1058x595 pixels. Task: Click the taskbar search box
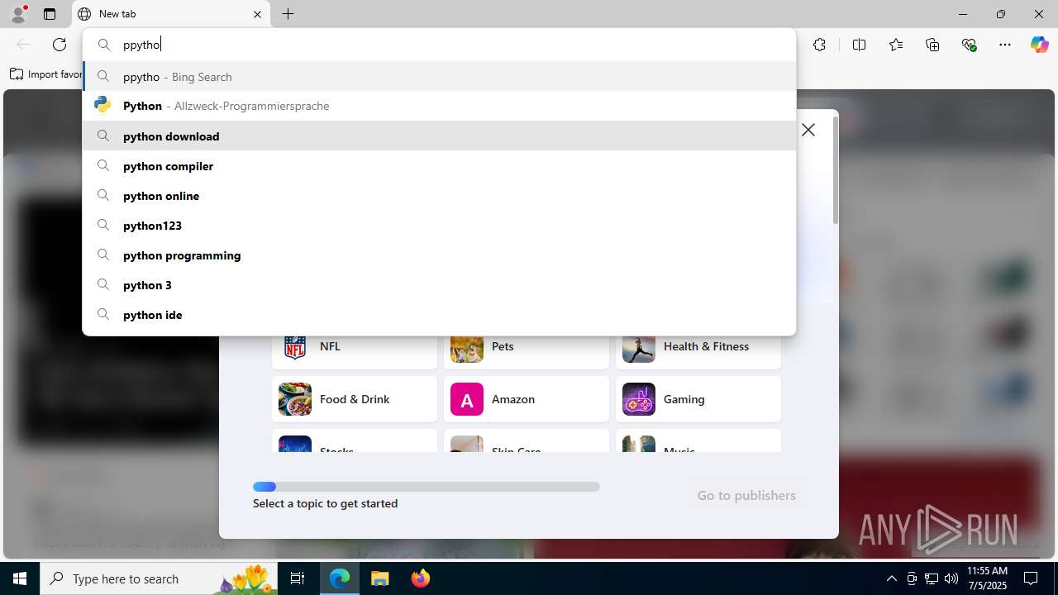(160, 578)
